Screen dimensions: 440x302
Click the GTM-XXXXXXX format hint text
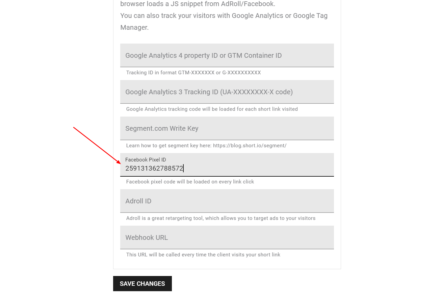[x=193, y=73]
